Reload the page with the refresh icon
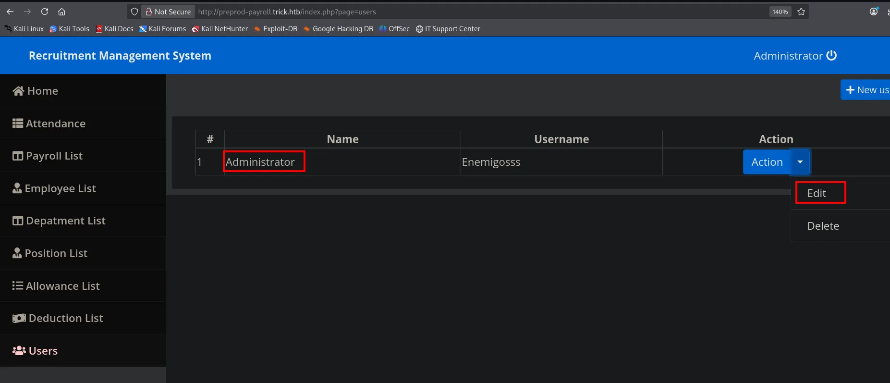Screen dimensions: 890x383 coord(45,12)
